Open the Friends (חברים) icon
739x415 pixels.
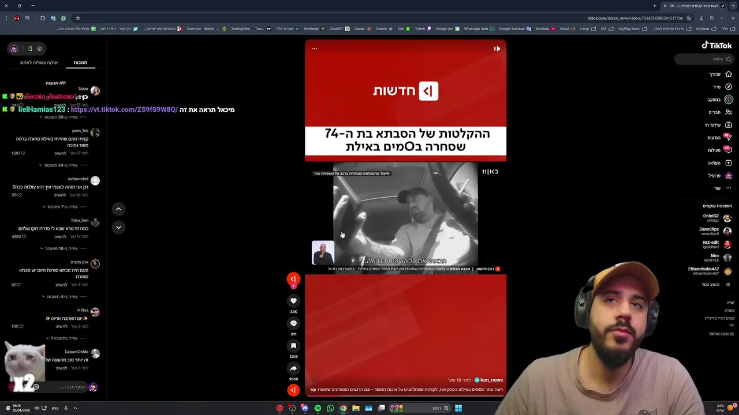click(x=729, y=112)
